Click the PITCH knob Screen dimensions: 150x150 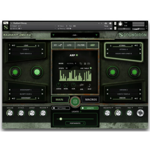[140, 113]
